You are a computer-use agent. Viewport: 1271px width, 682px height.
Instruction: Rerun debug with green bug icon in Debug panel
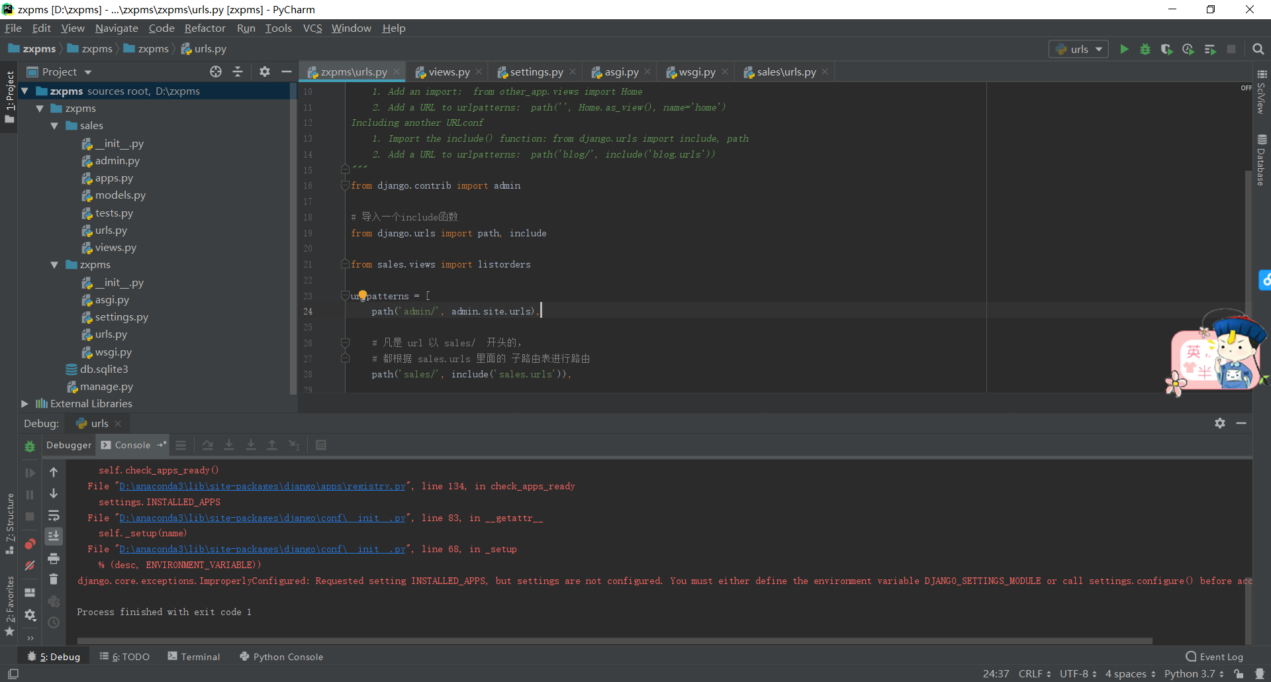coord(30,446)
